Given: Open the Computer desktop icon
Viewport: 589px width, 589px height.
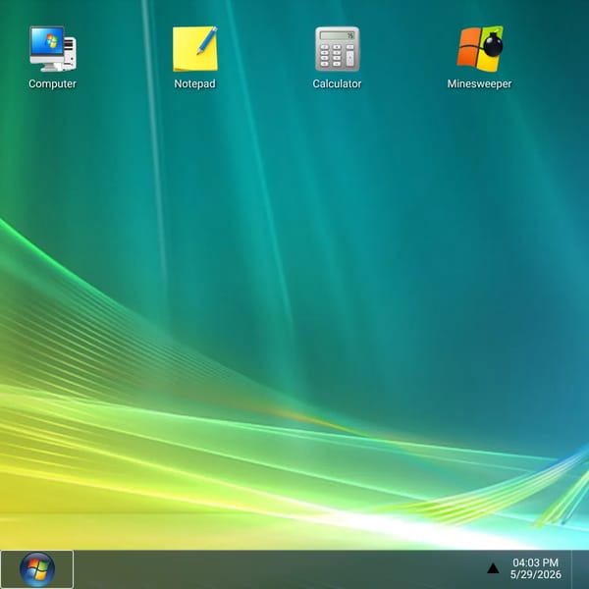Looking at the screenshot, I should coord(53,49).
